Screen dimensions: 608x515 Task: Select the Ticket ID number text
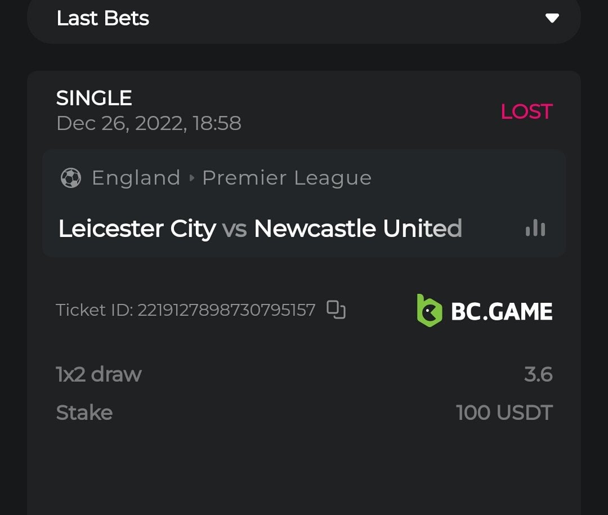pyautogui.click(x=226, y=310)
